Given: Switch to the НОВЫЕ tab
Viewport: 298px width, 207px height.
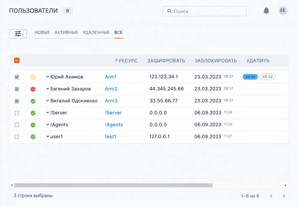Looking at the screenshot, I should tap(42, 32).
